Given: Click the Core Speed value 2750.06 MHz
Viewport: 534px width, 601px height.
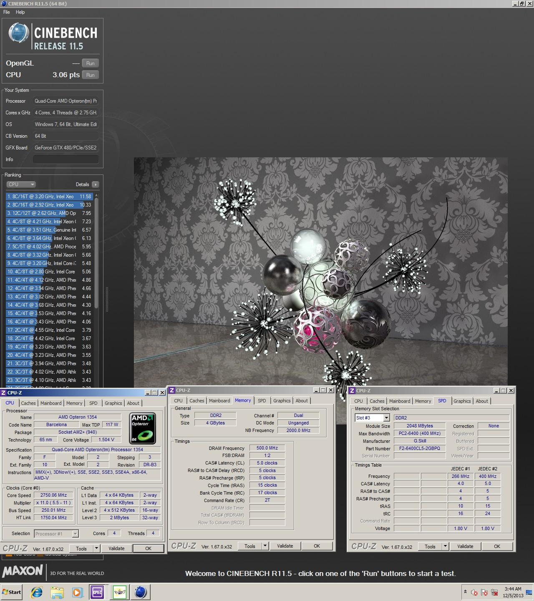Looking at the screenshot, I should (x=54, y=495).
